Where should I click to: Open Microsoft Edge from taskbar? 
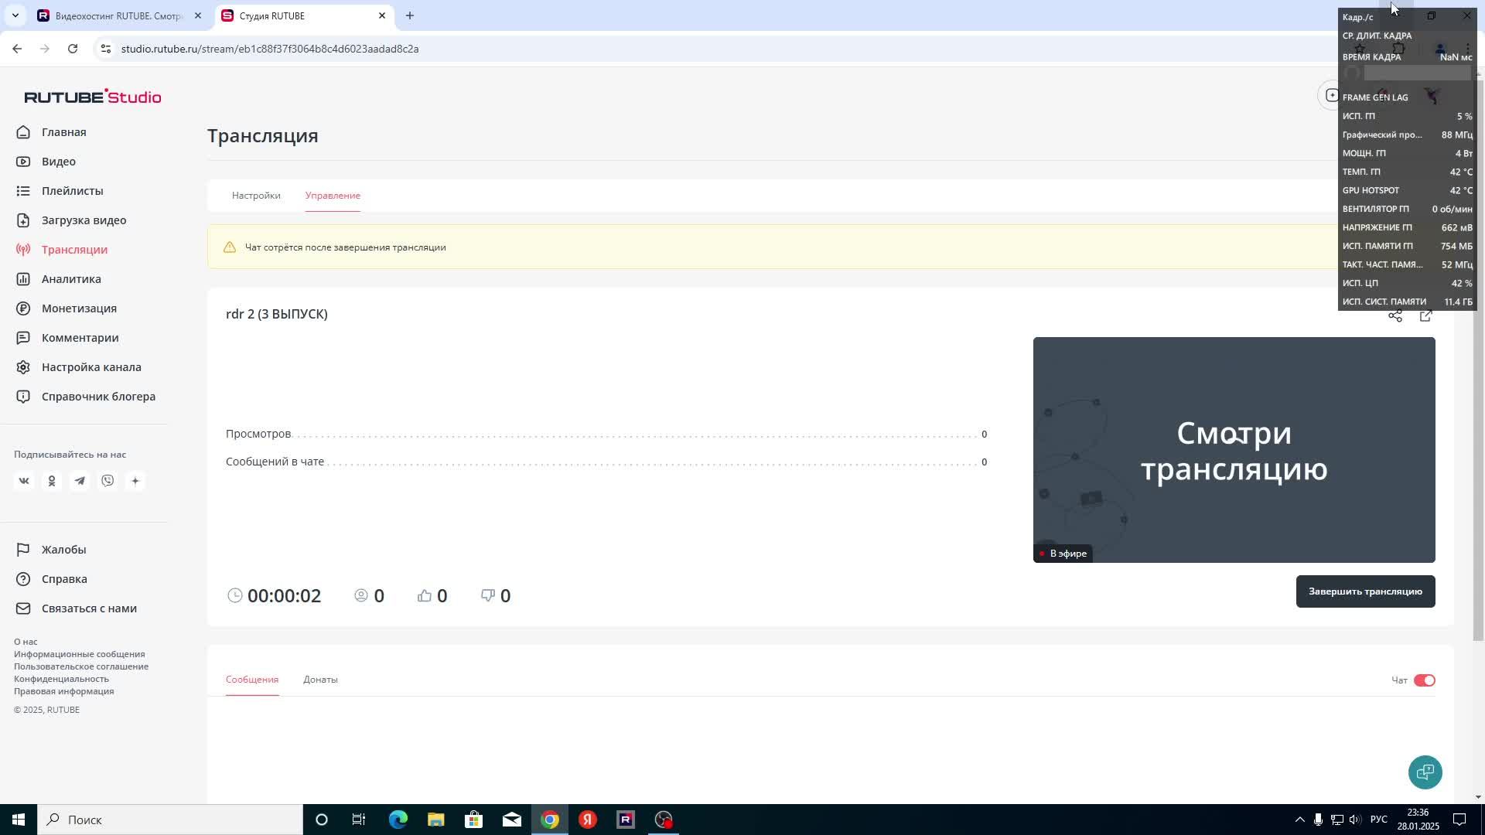click(x=398, y=820)
